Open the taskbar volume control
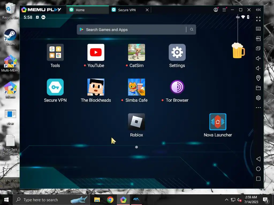The image size is (274, 205). tap(239, 200)
